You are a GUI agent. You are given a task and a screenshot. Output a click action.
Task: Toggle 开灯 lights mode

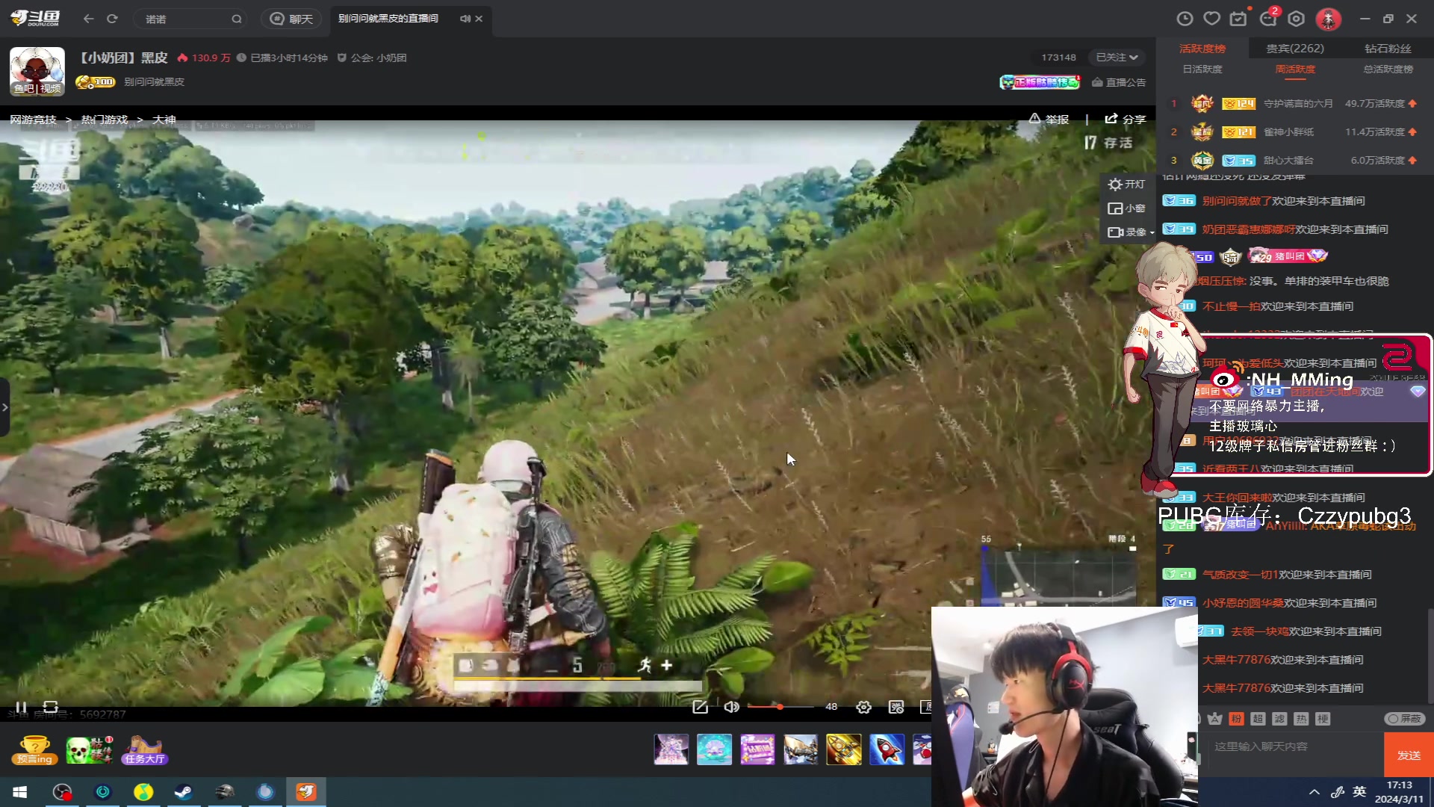click(1126, 185)
